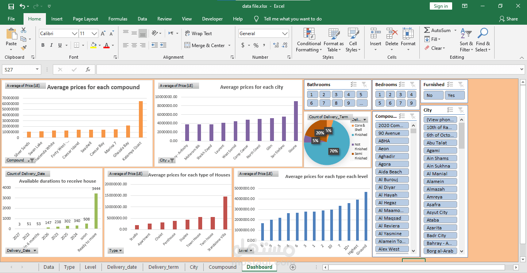
Task: Expand the Name Box dropdown
Action: click(x=37, y=70)
